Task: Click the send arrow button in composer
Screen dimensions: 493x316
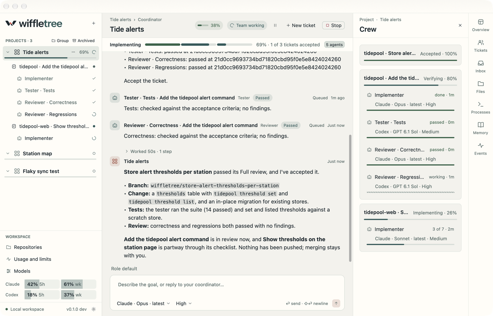Action: coord(336,303)
